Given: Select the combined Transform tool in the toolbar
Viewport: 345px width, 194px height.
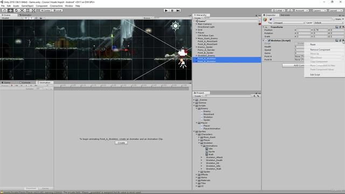Looking at the screenshot, I should point(33,10).
